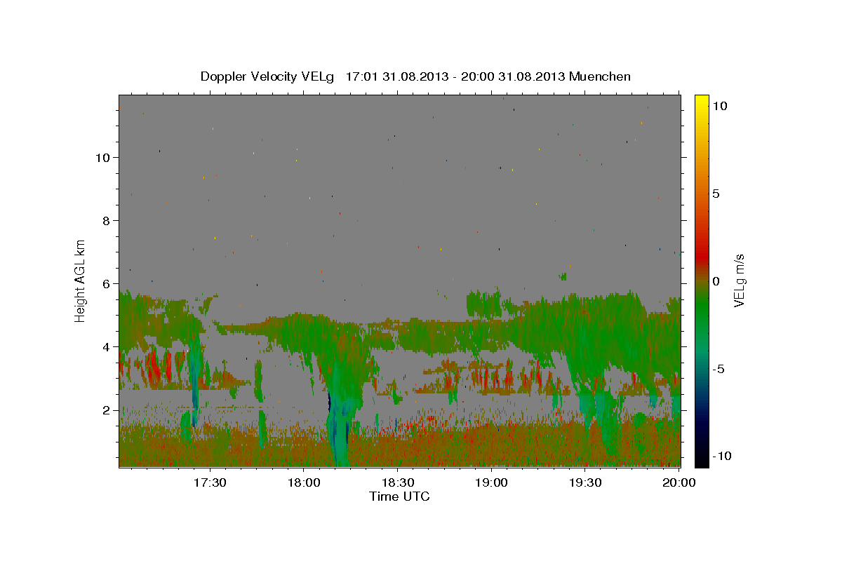Click the 20:00 time tick label
This screenshot has width=842, height=561.
coord(680,482)
